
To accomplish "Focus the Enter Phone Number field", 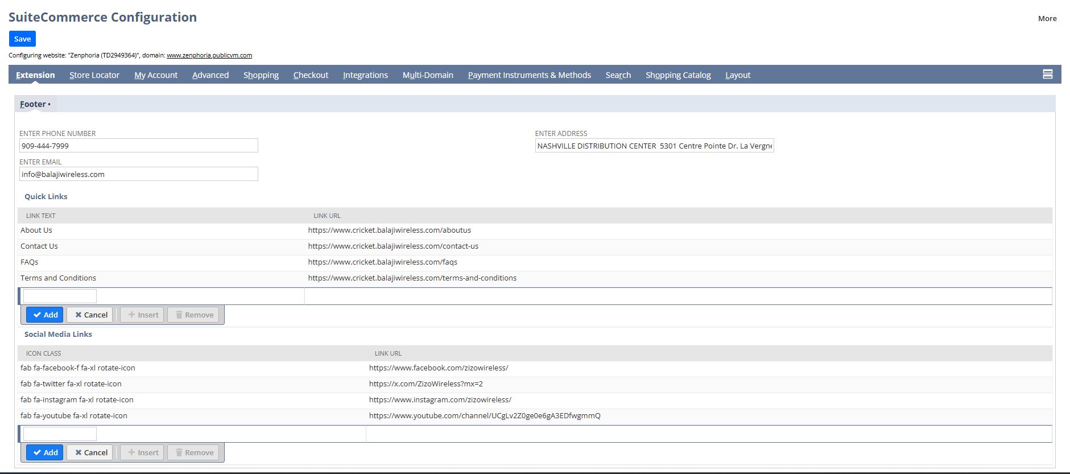I will 138,146.
